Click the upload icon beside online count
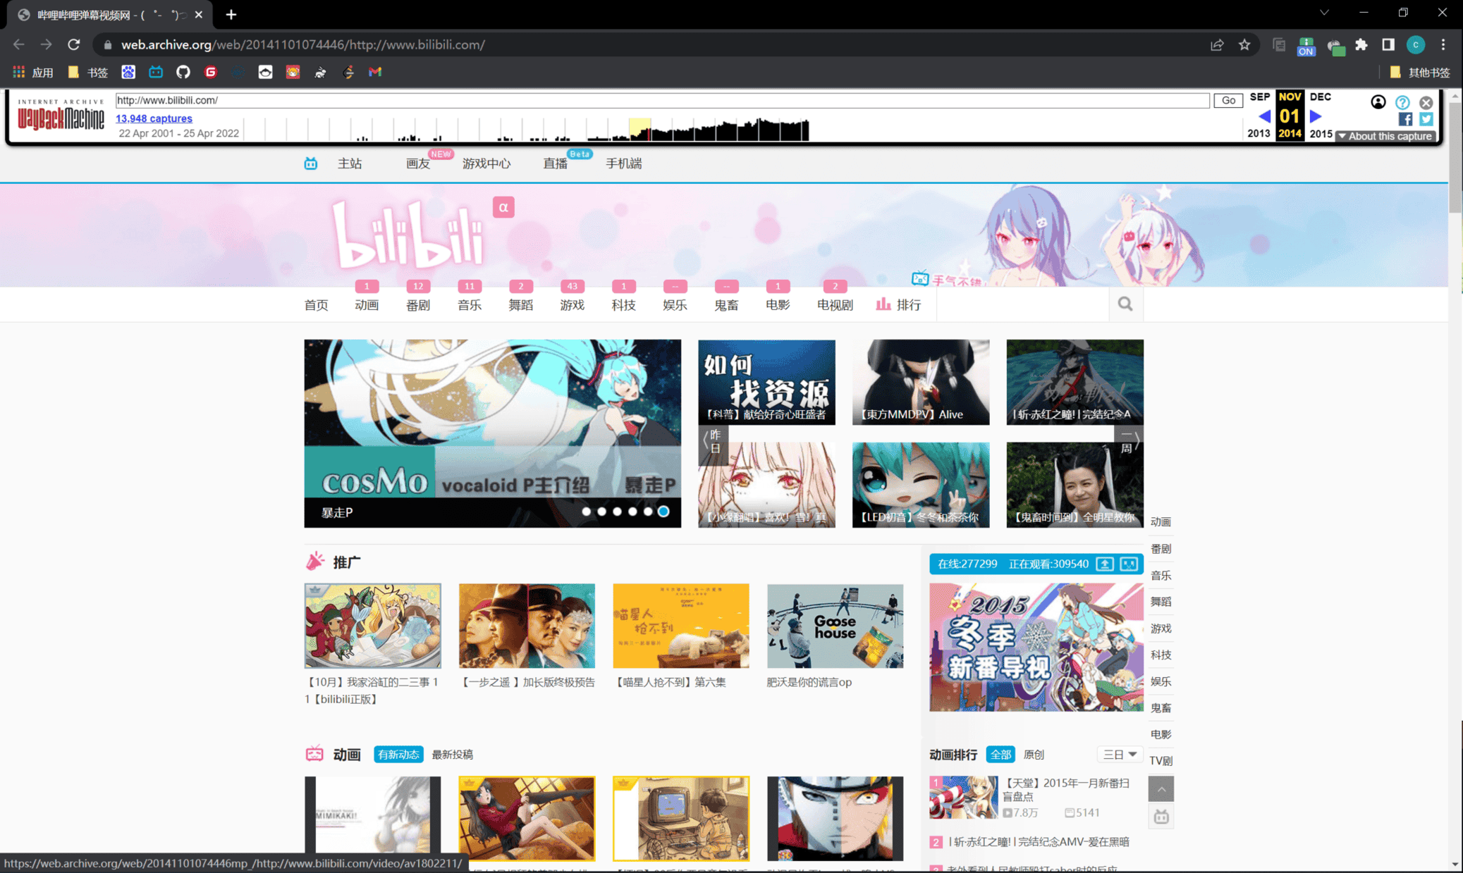Screen dimensions: 1463x873 pyautogui.click(x=1105, y=564)
